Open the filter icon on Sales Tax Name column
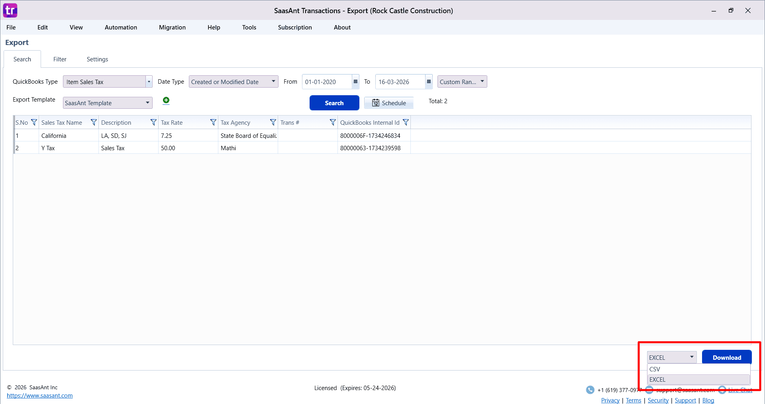Viewport: 765px width, 404px height. tap(94, 122)
